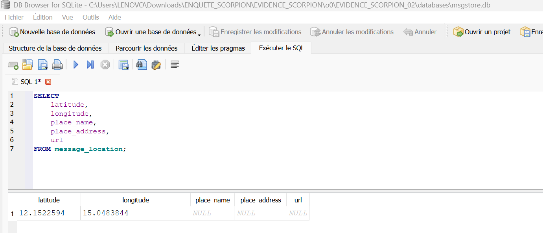Image resolution: width=543 pixels, height=233 pixels.
Task: Select the latitude cell 12.1522594
Action: point(49,213)
